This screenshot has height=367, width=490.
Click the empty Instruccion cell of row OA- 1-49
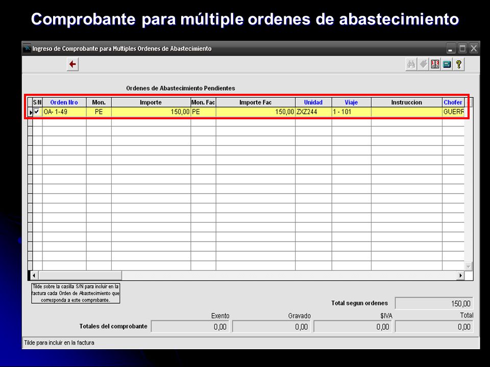pos(407,112)
